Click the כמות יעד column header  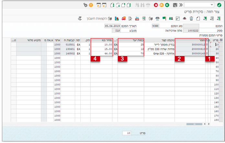tap(131, 40)
